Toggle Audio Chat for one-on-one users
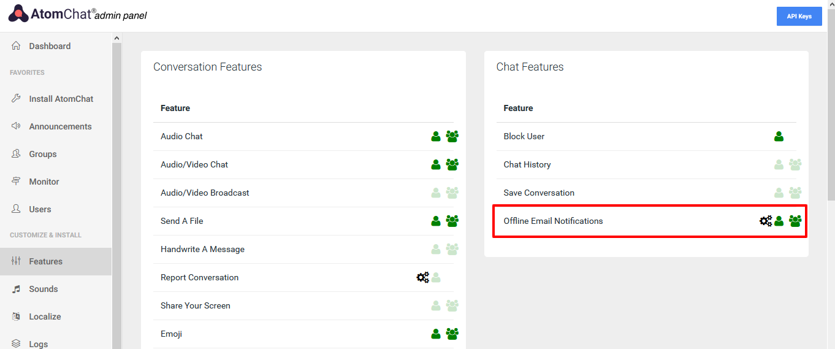Viewport: 835px width, 349px height. coord(436,136)
